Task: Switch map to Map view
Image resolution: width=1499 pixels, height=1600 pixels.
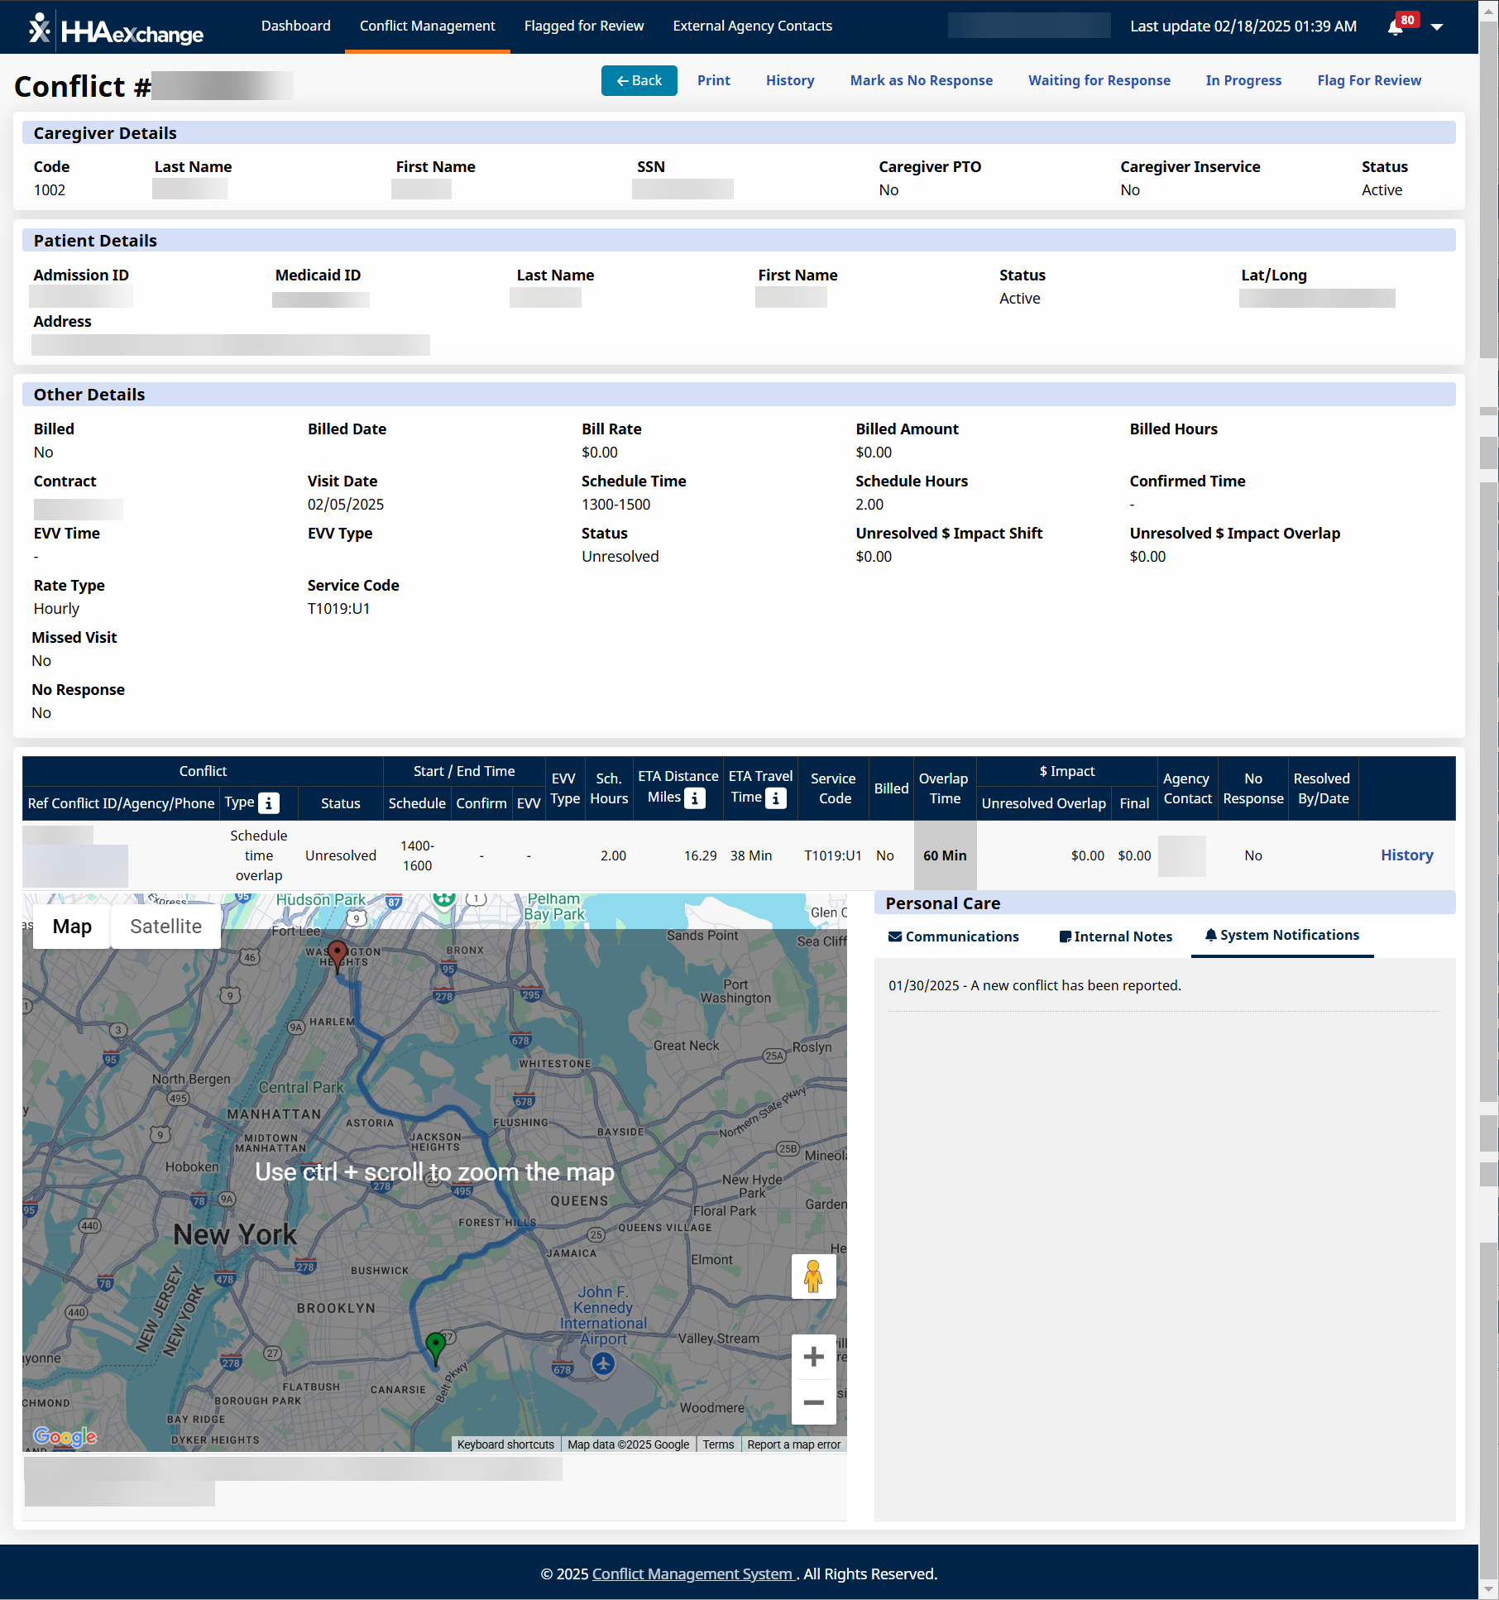Action: pyautogui.click(x=72, y=927)
